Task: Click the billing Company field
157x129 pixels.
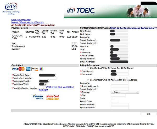Action: (x=120, y=83)
